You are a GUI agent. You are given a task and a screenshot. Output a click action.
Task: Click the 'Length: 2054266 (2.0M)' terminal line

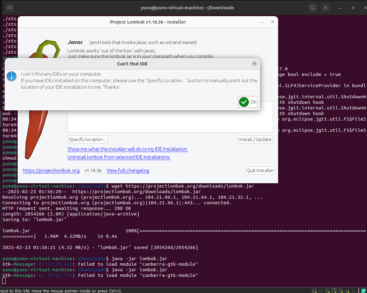click(x=71, y=214)
